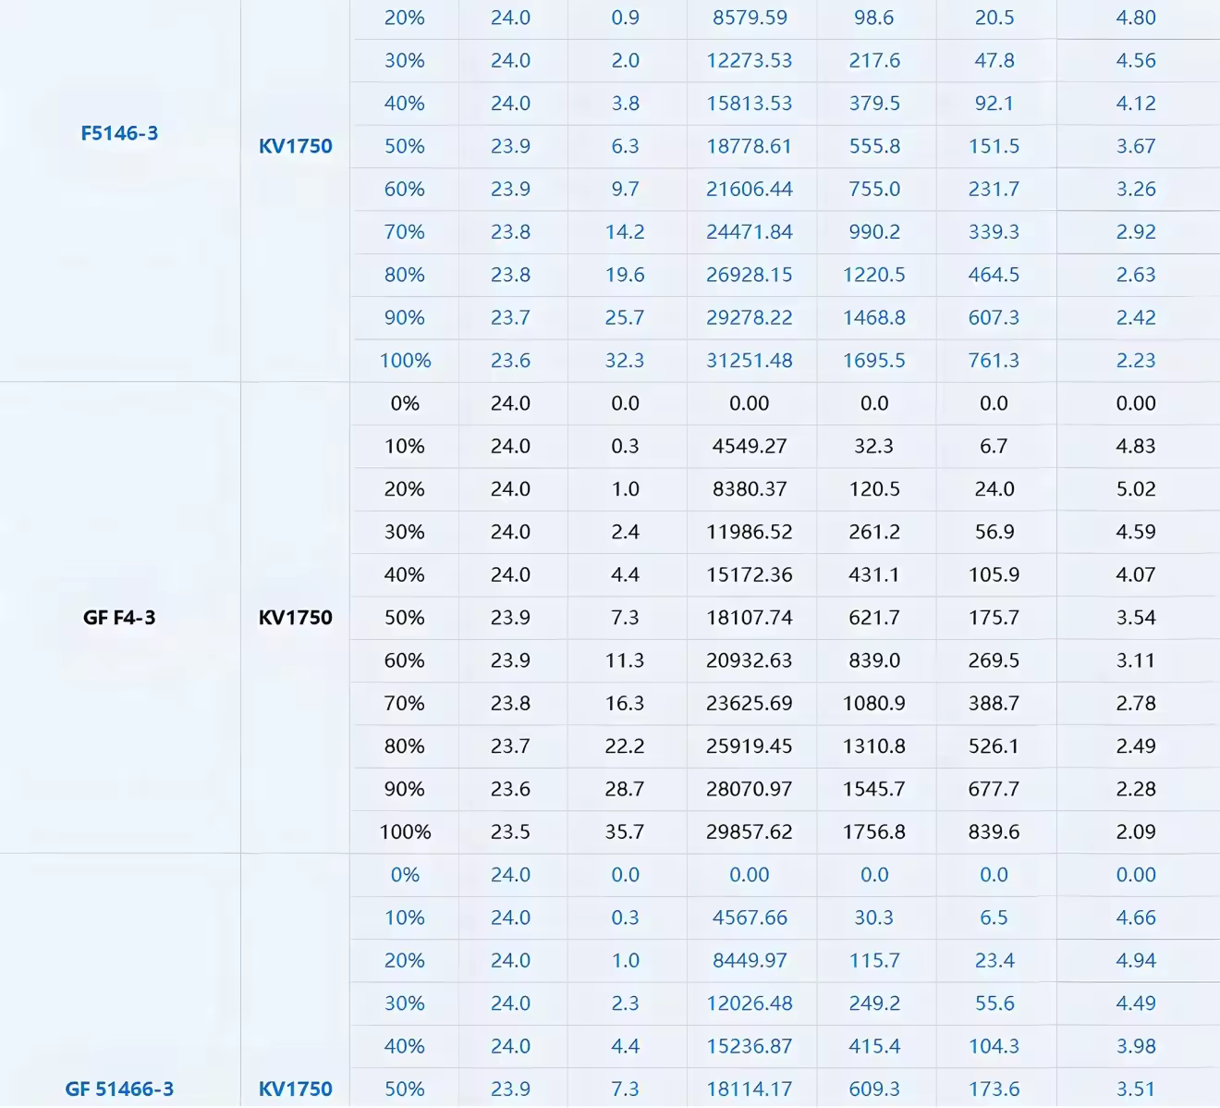Select the cell showing 12026.48

[750, 1003]
